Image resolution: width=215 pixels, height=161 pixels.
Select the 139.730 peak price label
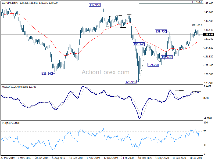(x=161, y=31)
